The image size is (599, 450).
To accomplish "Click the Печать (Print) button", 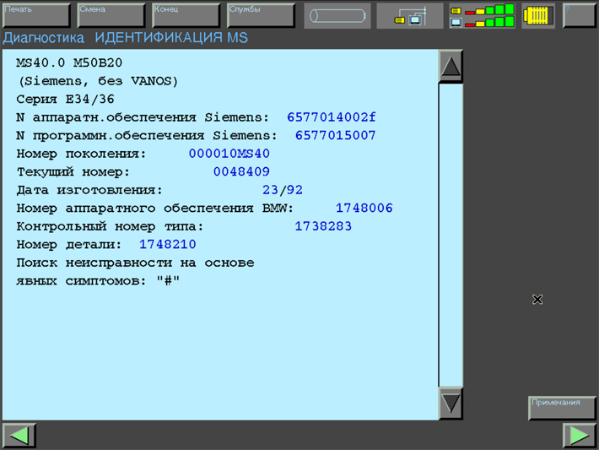I will tap(36, 15).
